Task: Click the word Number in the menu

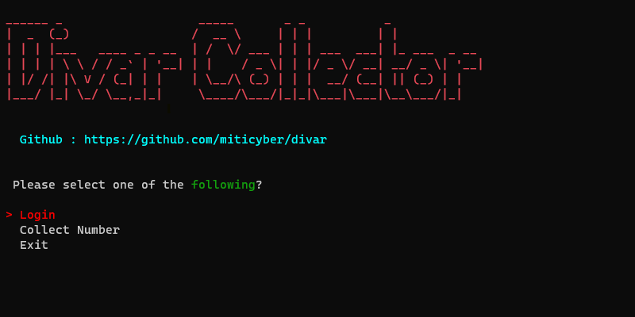Action: coord(98,230)
